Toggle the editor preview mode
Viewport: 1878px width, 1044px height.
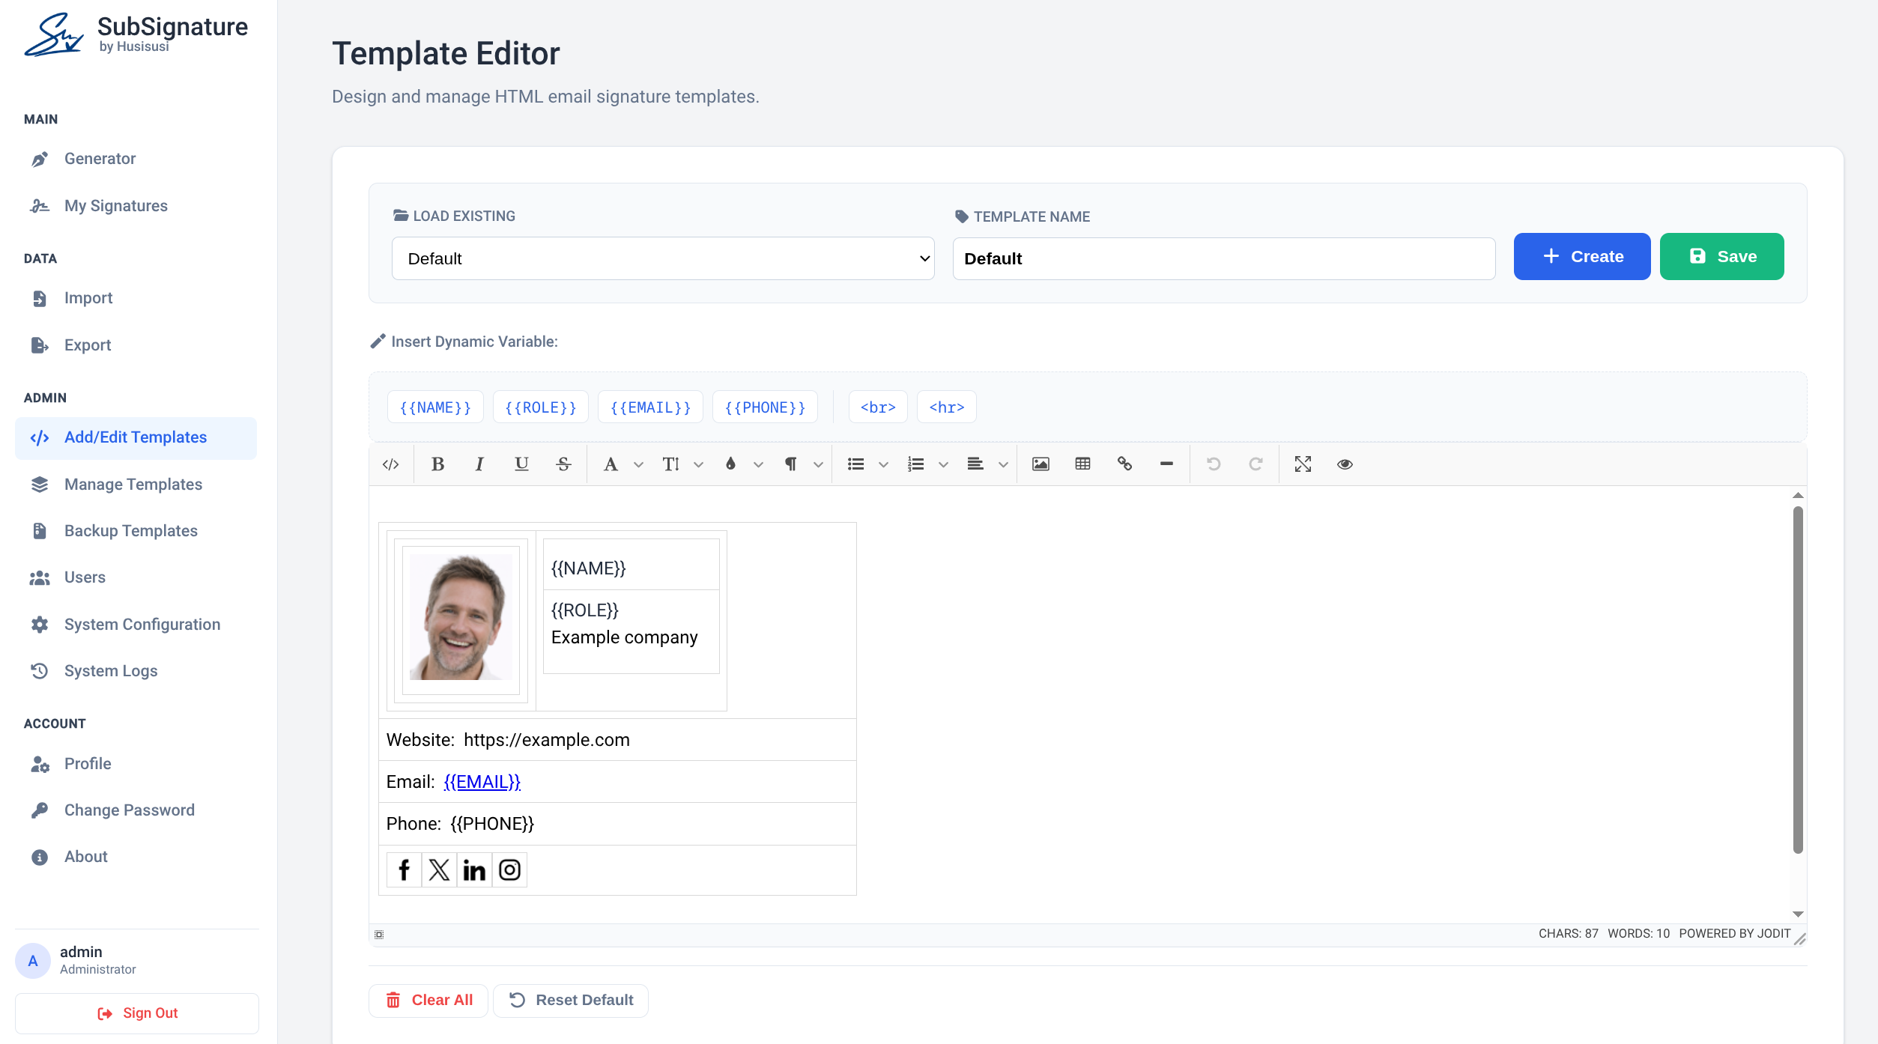tap(1344, 464)
